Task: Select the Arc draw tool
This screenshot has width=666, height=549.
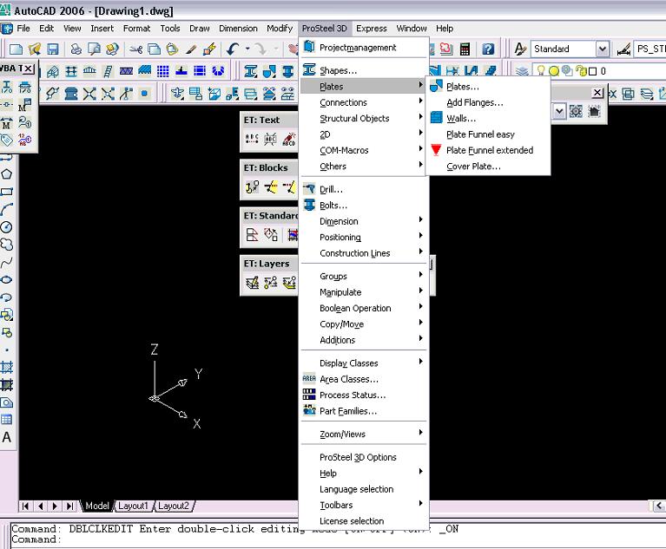Action: (7, 209)
